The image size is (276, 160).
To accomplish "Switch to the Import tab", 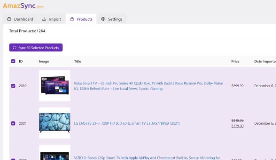I will (x=52, y=19).
